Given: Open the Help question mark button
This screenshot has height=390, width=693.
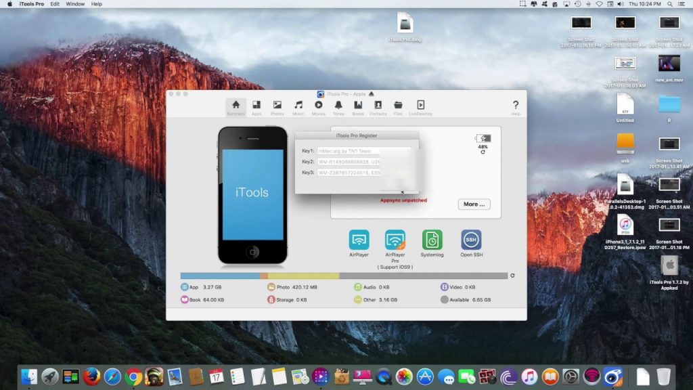Looking at the screenshot, I should pyautogui.click(x=515, y=106).
